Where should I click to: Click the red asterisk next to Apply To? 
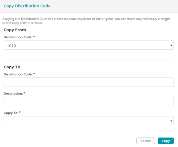coord(20,112)
